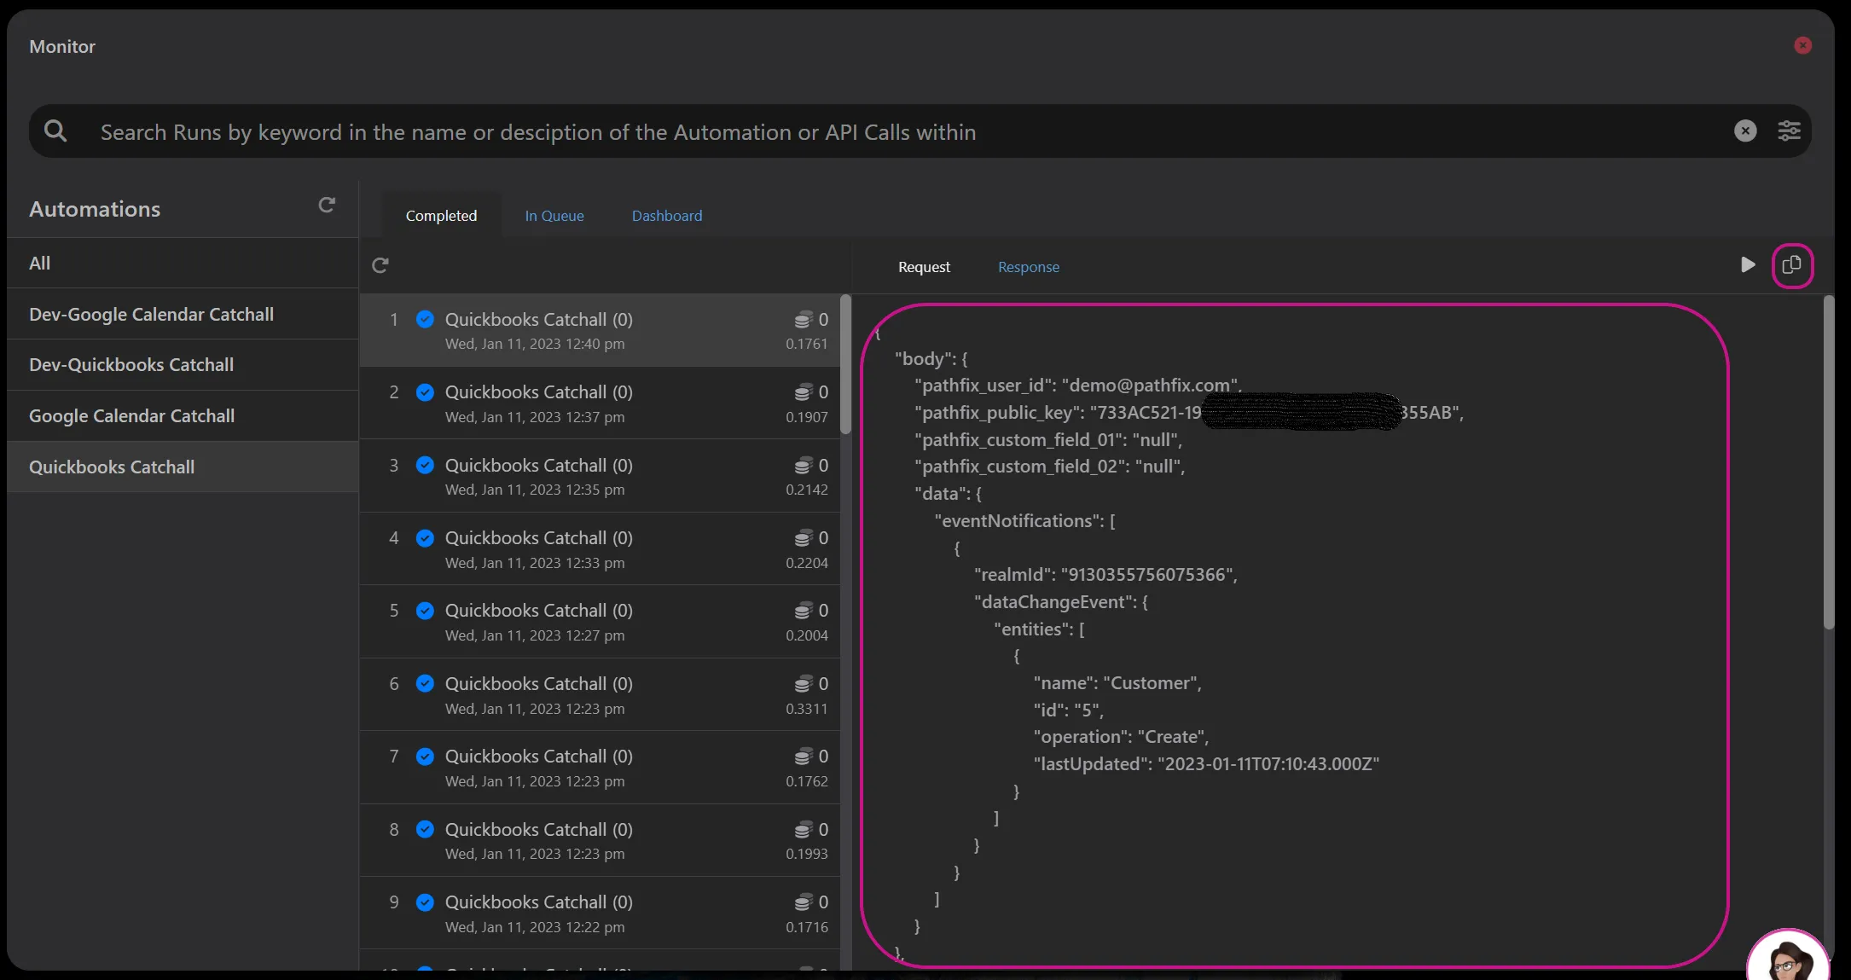
Task: Select Google Calendar Catchall automation
Action: pos(183,415)
